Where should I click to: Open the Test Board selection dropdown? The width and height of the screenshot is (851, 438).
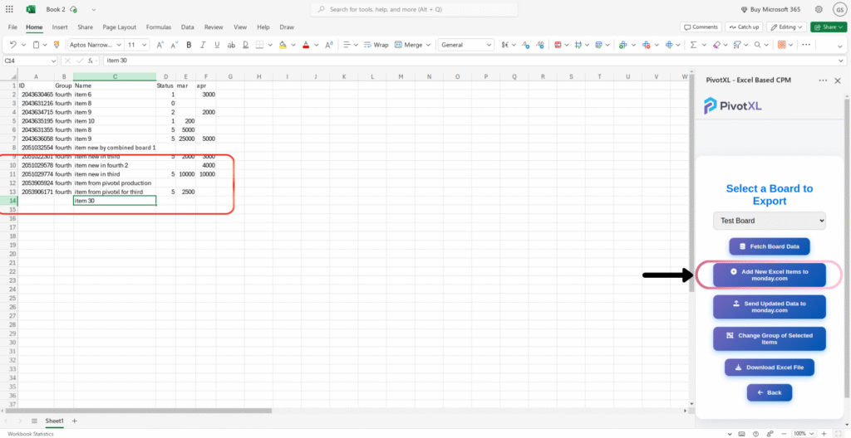pos(769,221)
